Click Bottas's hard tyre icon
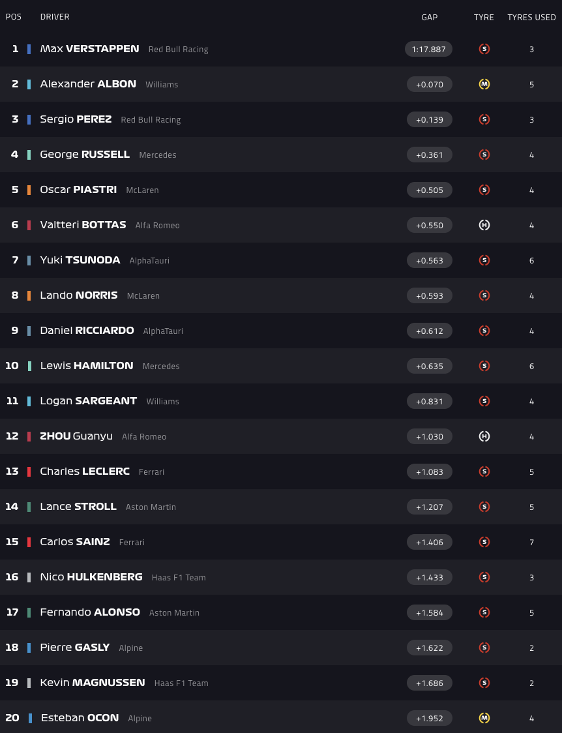The height and width of the screenshot is (733, 562). point(484,225)
